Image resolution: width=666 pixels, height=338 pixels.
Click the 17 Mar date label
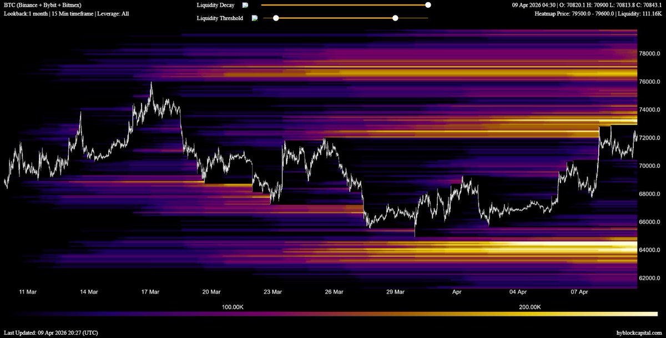tap(150, 291)
